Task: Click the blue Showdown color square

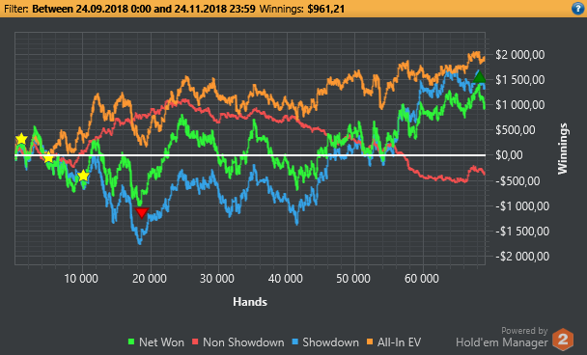Action: [294, 341]
